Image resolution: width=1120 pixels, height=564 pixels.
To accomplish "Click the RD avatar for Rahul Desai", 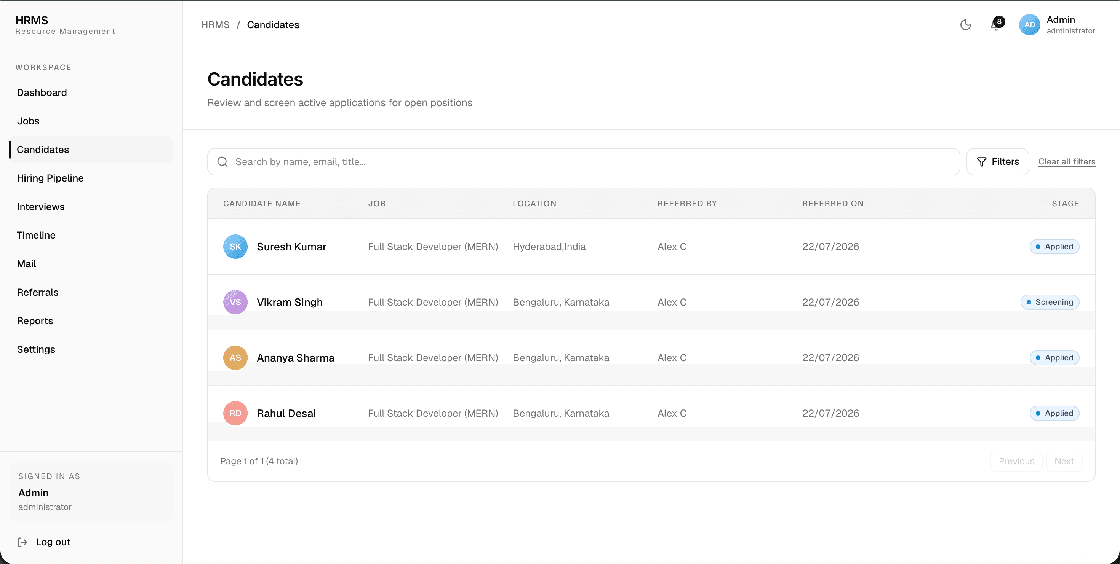I will point(235,413).
